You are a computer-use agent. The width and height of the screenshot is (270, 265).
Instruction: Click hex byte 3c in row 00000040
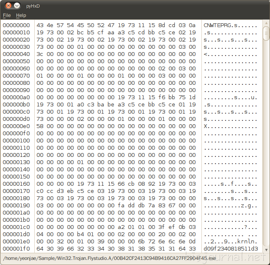[40, 54]
